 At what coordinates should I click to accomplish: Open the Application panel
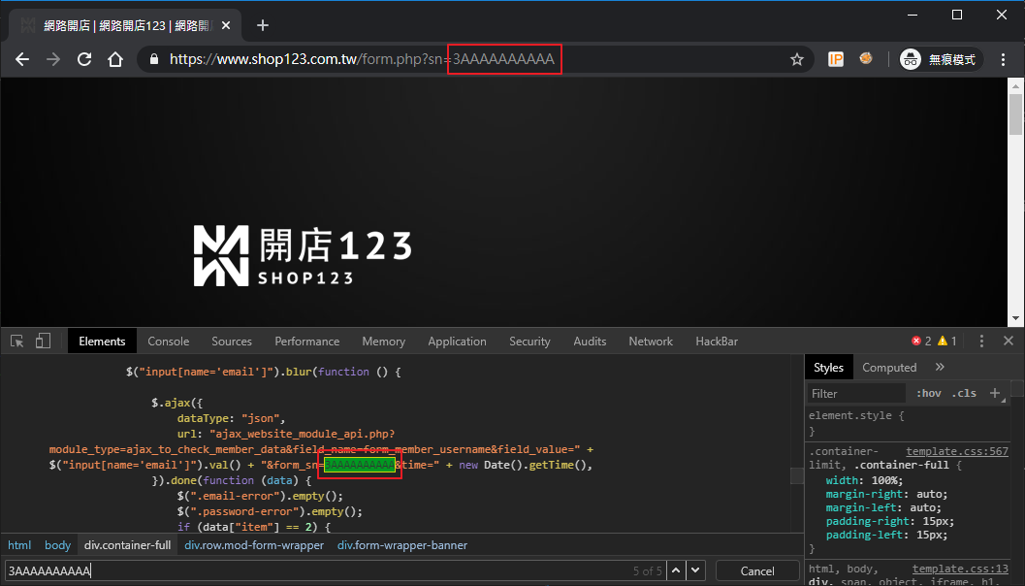click(x=457, y=342)
